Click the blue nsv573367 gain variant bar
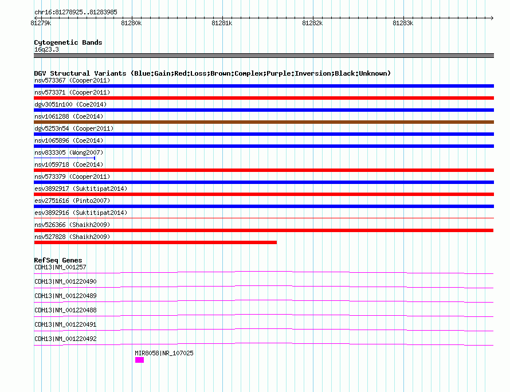 click(x=264, y=86)
